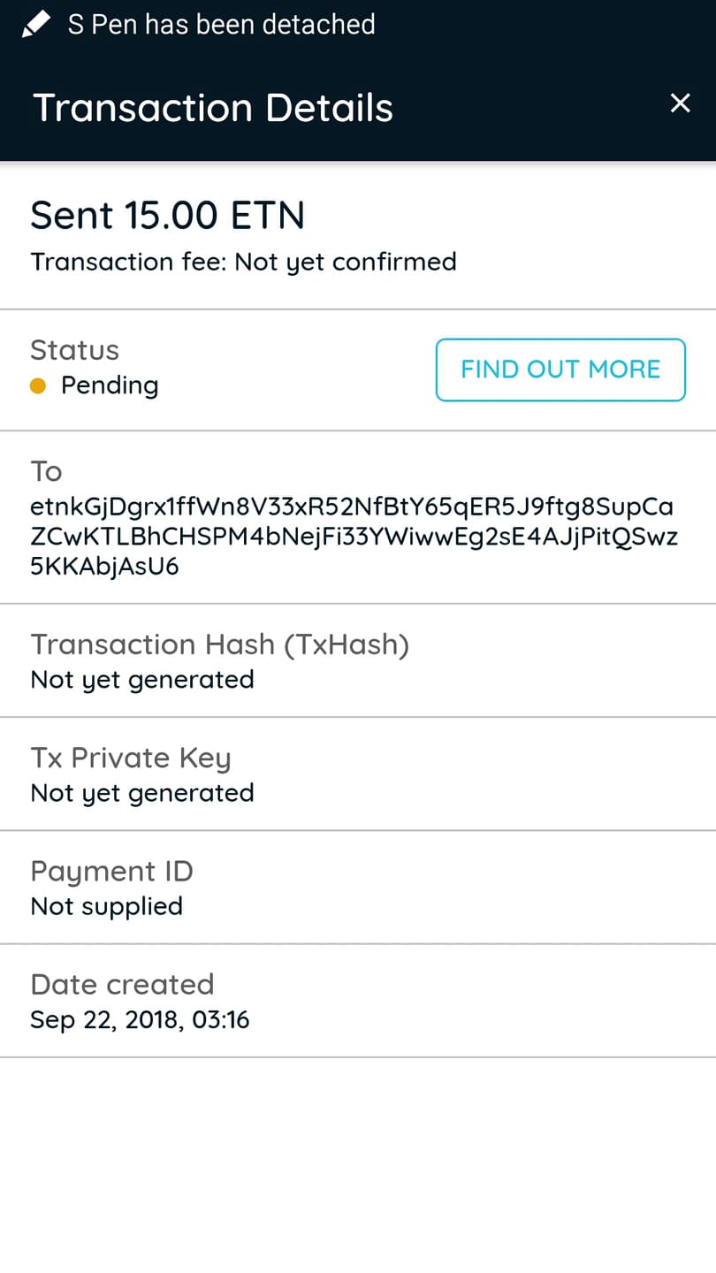Tap the S Pen pencil icon
This screenshot has width=716, height=1273.
[36, 25]
